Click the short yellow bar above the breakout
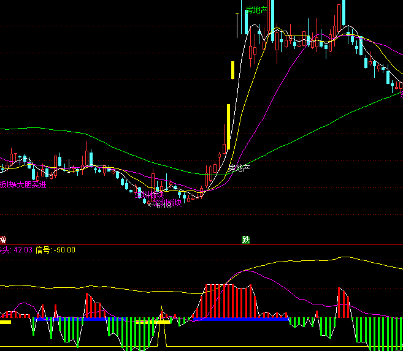The height and width of the screenshot is (351, 403). tap(232, 70)
